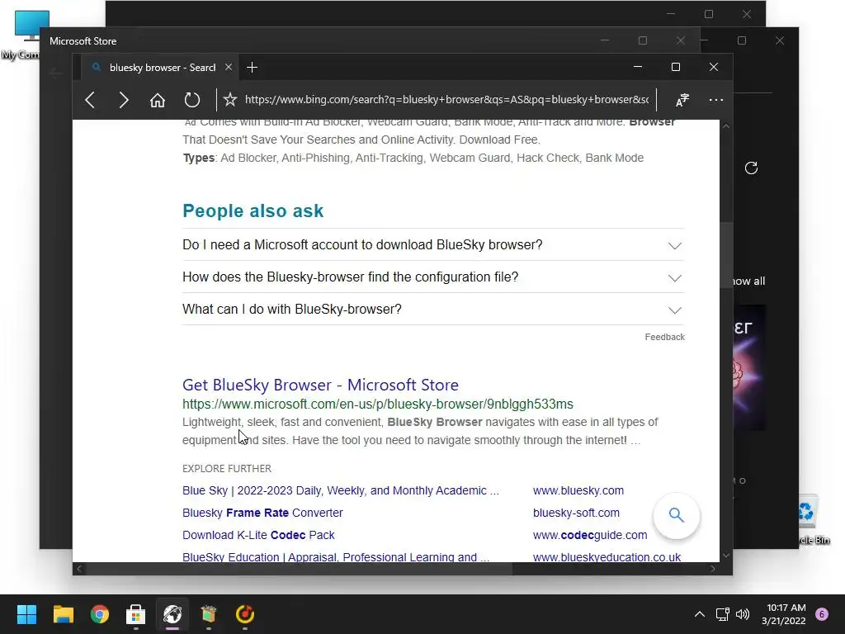Click Feedback link under People also ask
The image size is (845, 634).
pos(664,337)
